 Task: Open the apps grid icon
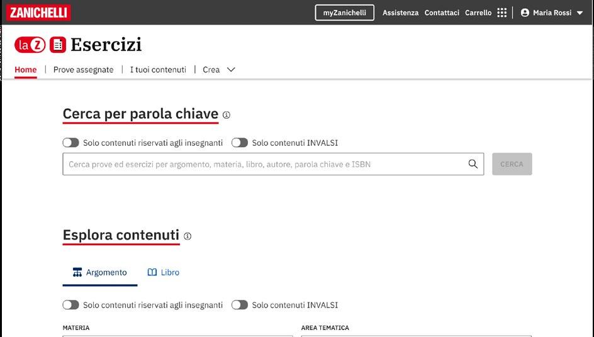[502, 13]
